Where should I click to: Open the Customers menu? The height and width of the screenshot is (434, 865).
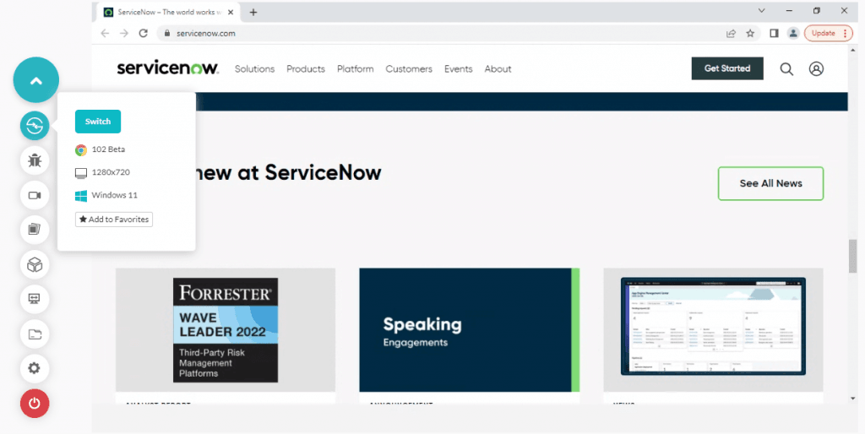tap(409, 69)
